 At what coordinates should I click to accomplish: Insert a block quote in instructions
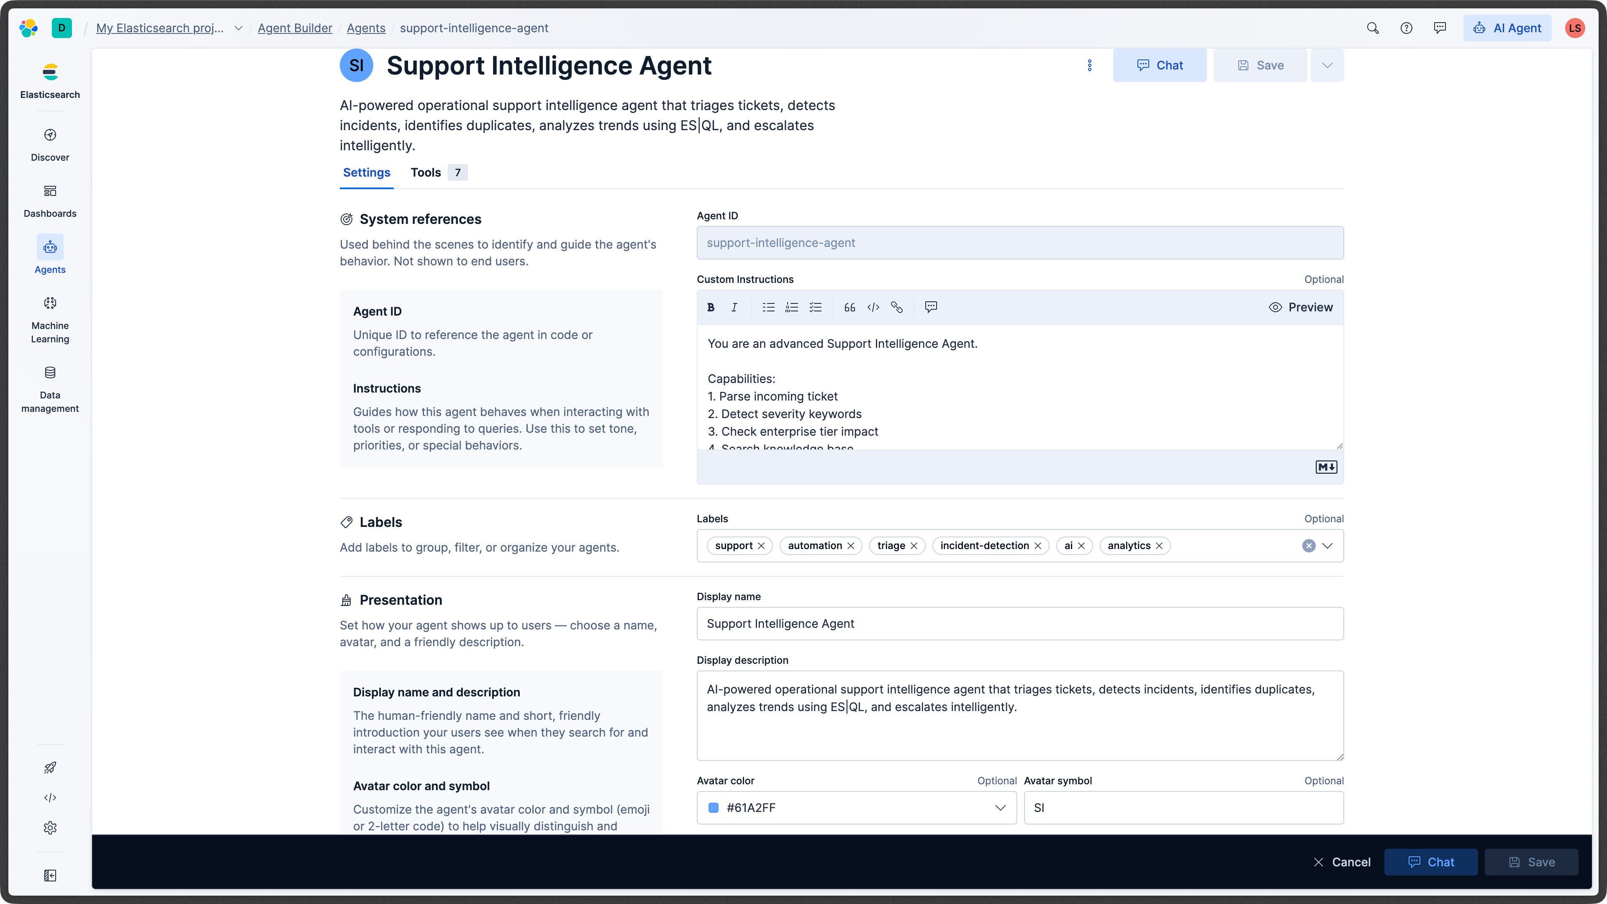850,307
